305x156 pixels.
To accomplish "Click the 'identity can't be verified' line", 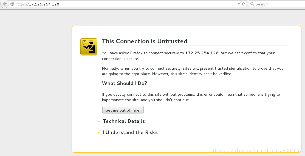I will pyautogui.click(x=167, y=74).
